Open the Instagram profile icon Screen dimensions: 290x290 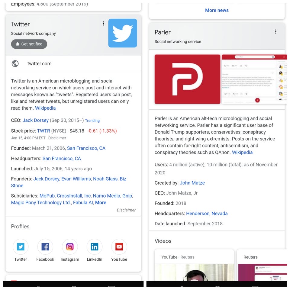pyautogui.click(x=70, y=246)
